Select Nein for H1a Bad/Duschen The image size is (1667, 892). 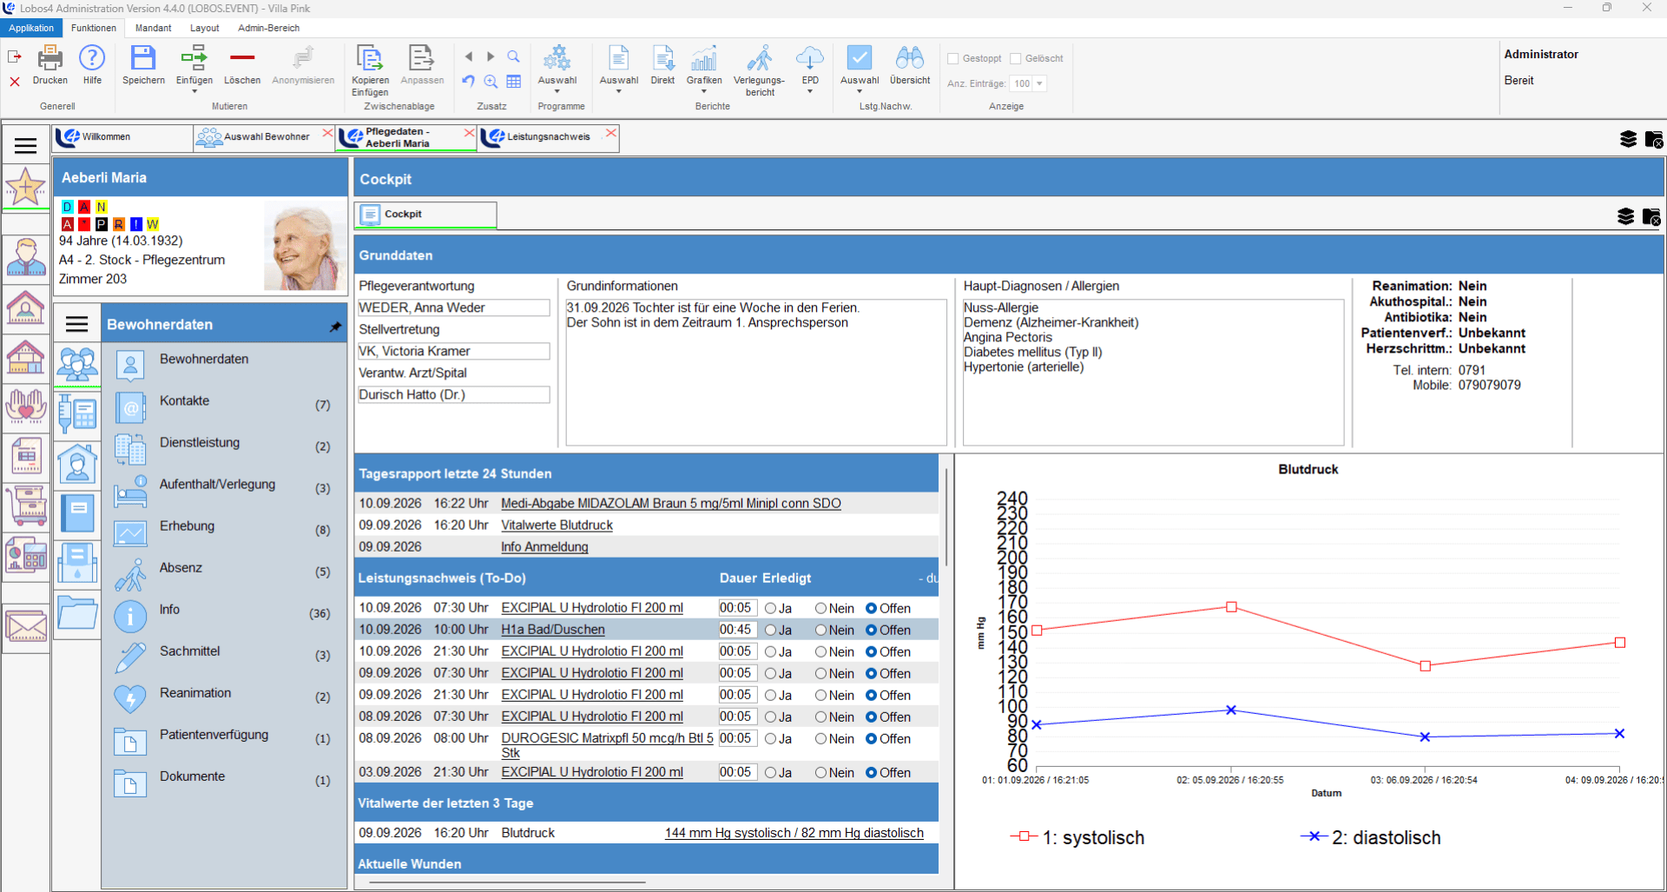[820, 630]
